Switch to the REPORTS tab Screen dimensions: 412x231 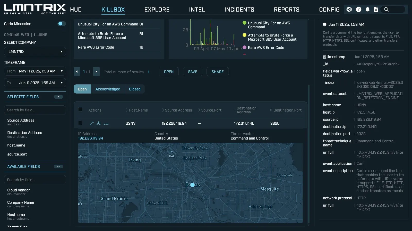(287, 10)
